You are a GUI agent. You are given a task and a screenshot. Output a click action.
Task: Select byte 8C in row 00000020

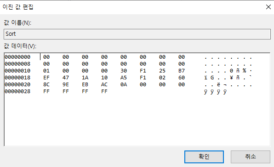[x=46, y=84]
